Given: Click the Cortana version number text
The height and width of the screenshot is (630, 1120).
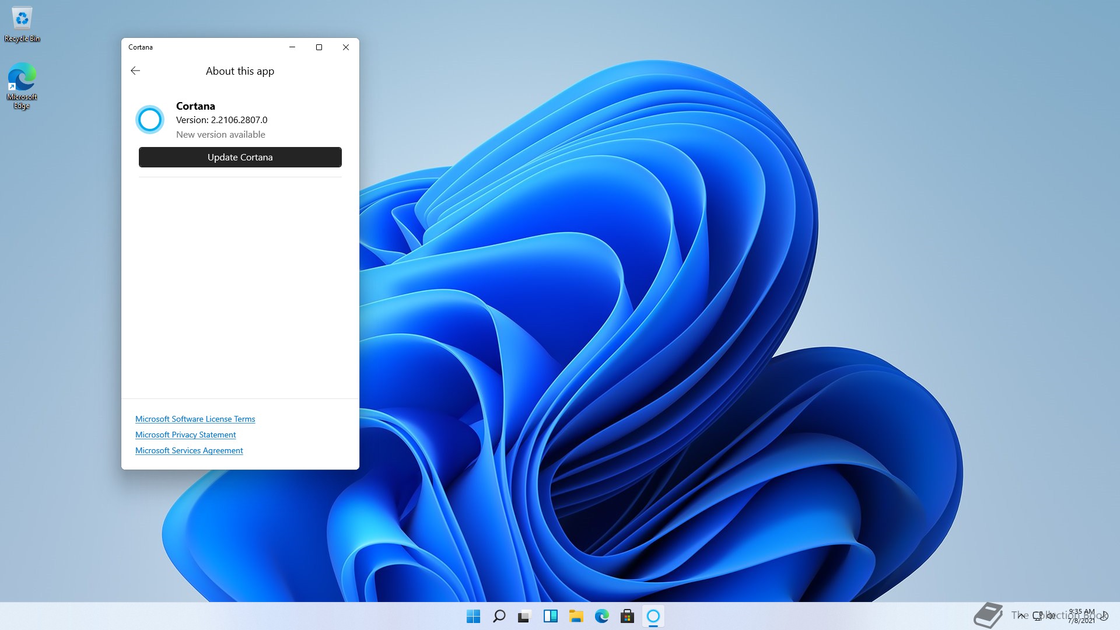Looking at the screenshot, I should pyautogui.click(x=222, y=120).
